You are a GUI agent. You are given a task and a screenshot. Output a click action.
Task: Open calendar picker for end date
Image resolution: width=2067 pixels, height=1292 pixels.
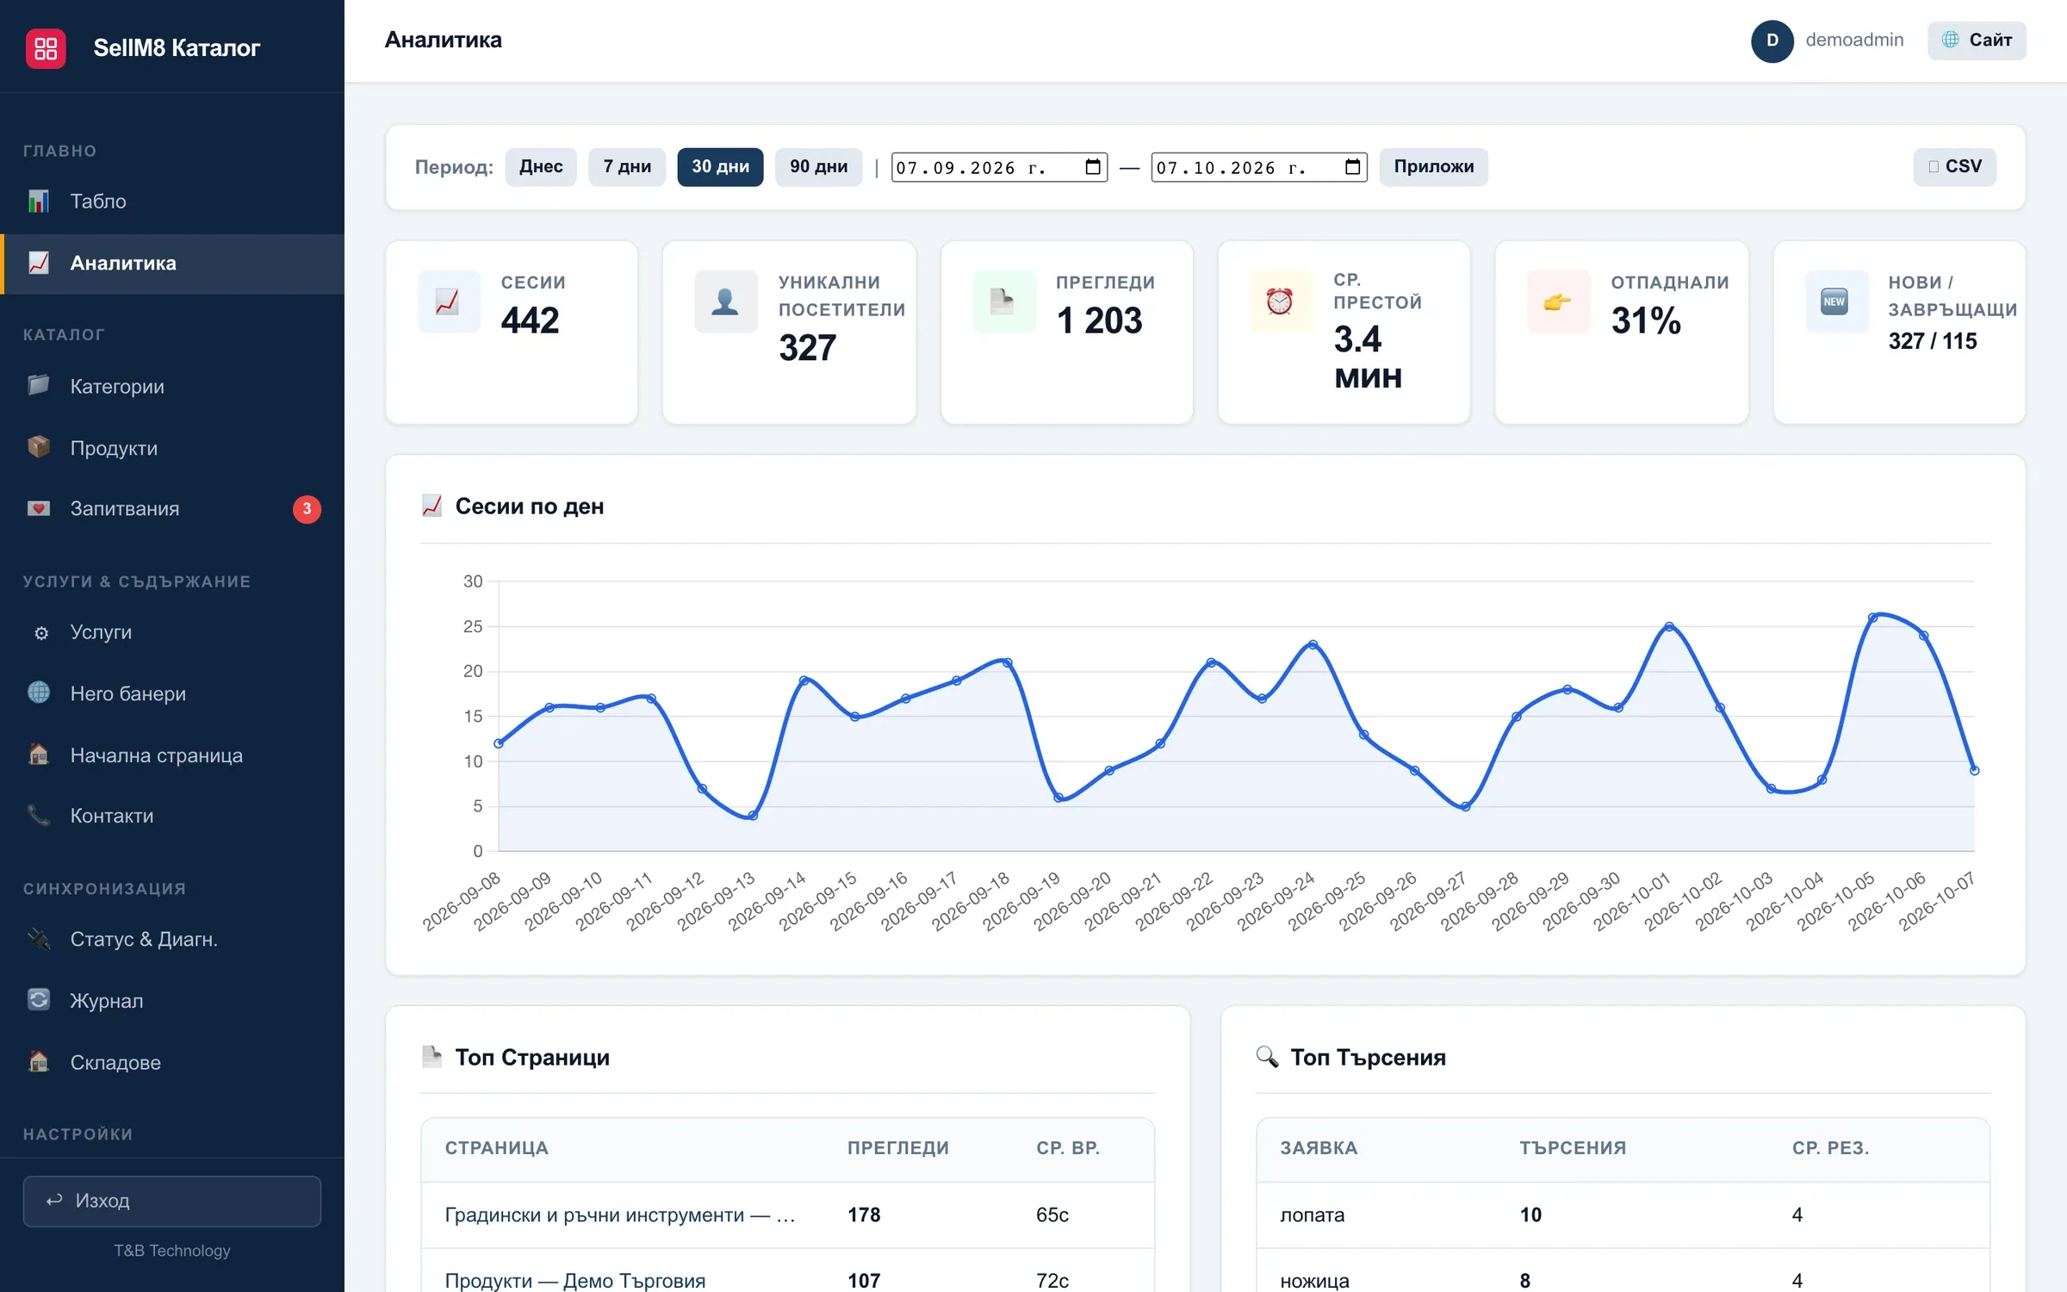tap(1352, 167)
